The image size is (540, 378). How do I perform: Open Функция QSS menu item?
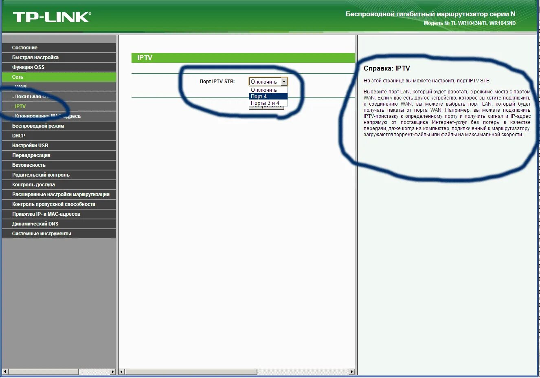(59, 67)
